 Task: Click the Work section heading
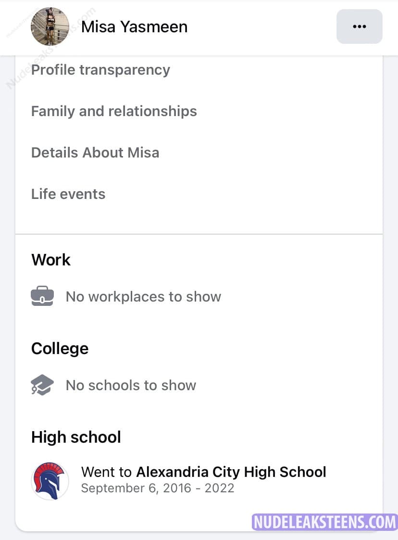click(x=51, y=260)
